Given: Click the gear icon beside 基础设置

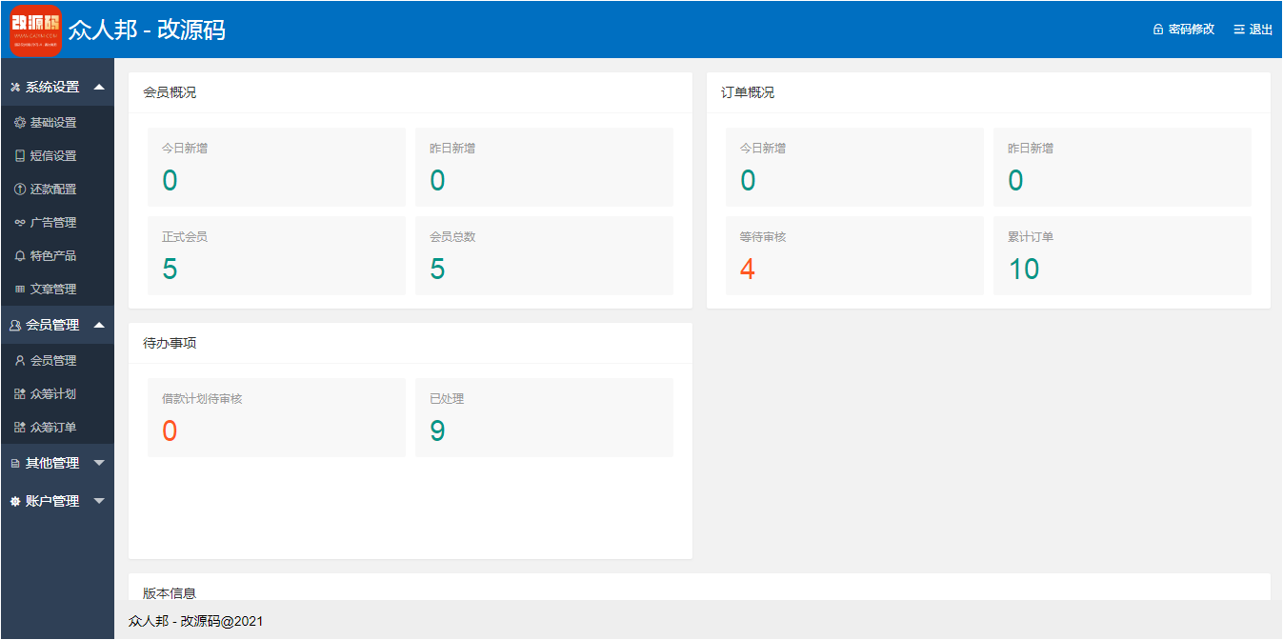Looking at the screenshot, I should tap(20, 123).
